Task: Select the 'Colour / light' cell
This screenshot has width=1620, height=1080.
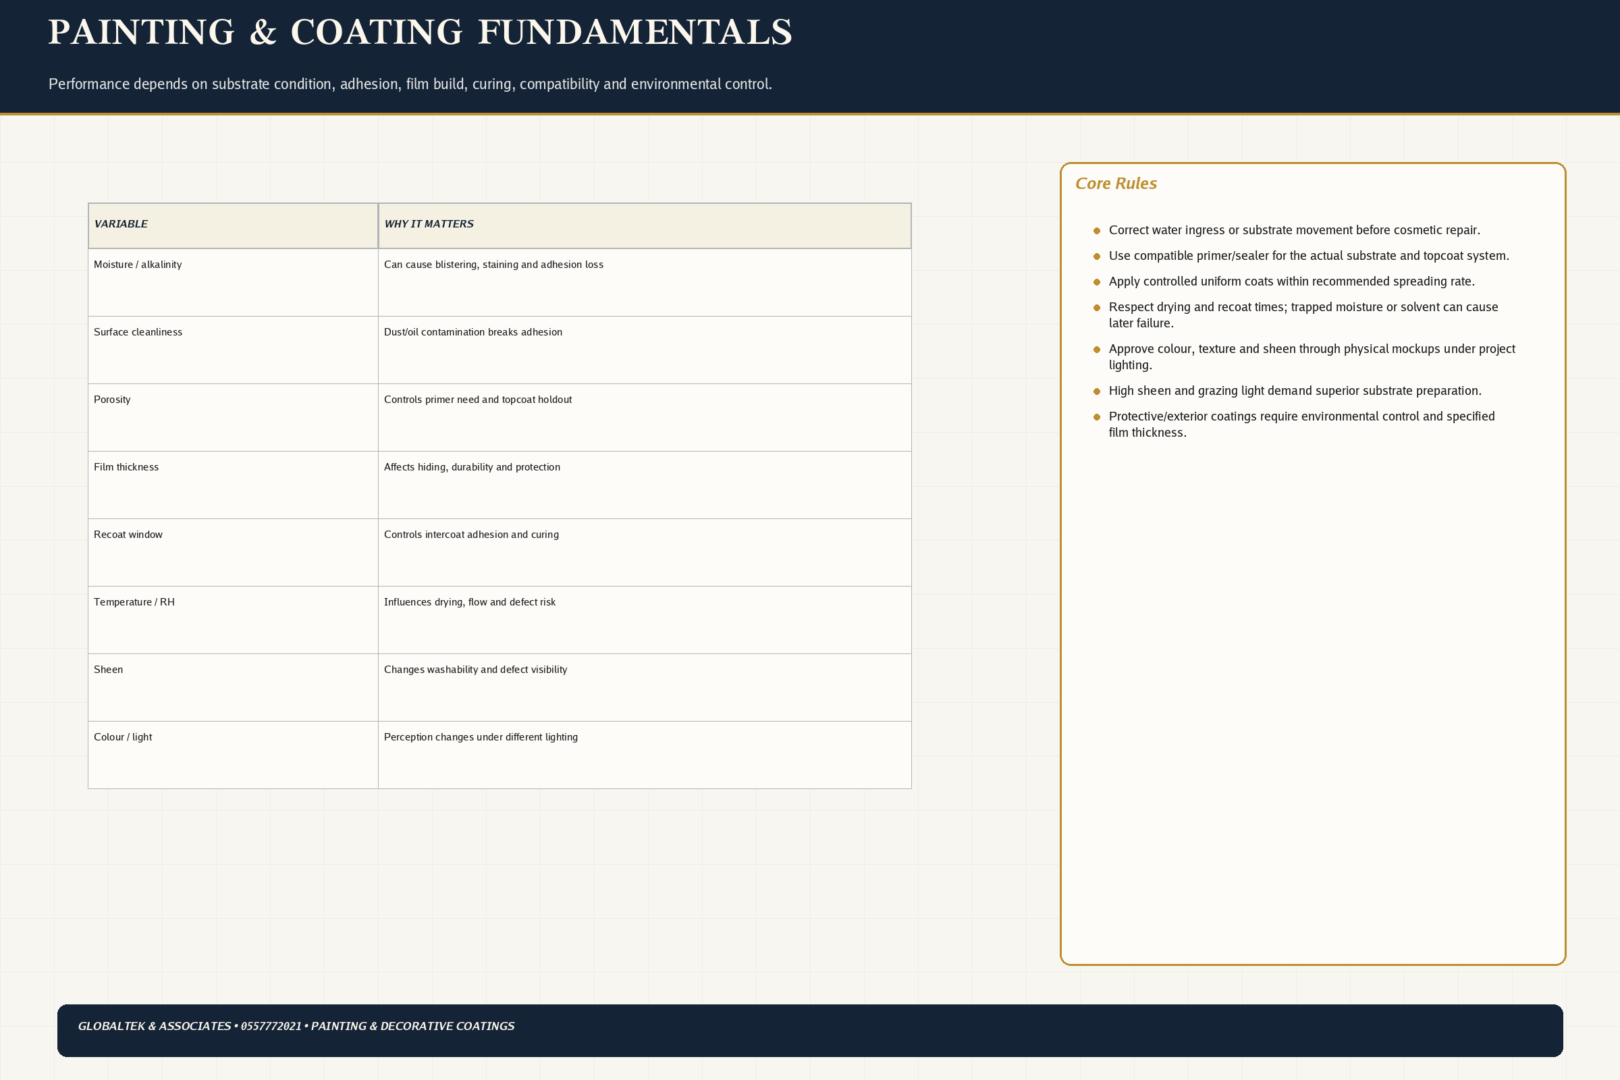Action: click(x=233, y=755)
